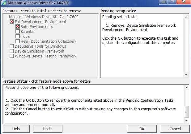Toggle Device Simulation Framework checkbox

[12, 51]
